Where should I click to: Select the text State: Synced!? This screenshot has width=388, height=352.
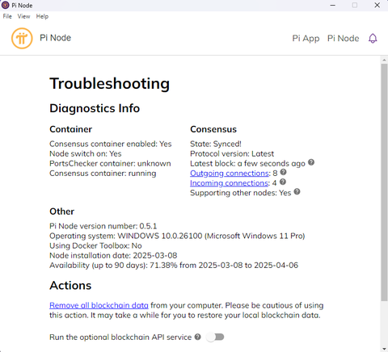click(216, 144)
